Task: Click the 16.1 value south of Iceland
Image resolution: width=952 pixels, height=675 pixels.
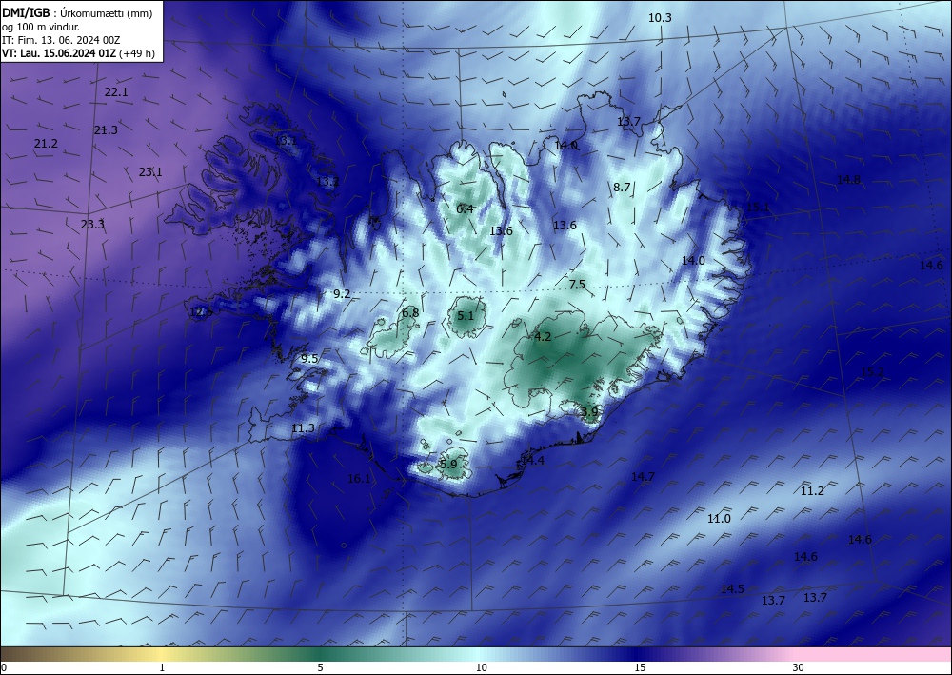Action: click(x=359, y=479)
